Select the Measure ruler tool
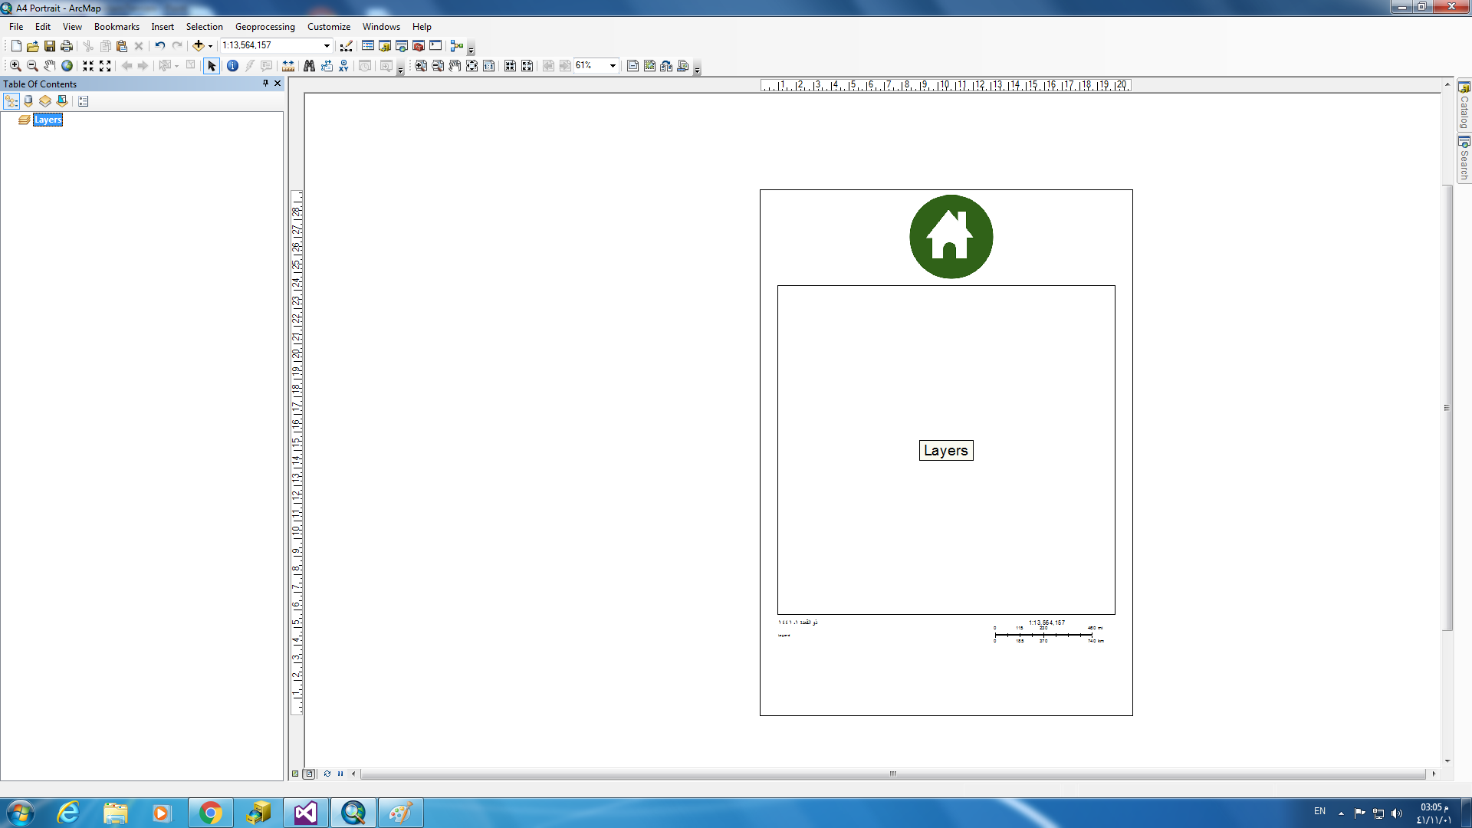 click(288, 66)
